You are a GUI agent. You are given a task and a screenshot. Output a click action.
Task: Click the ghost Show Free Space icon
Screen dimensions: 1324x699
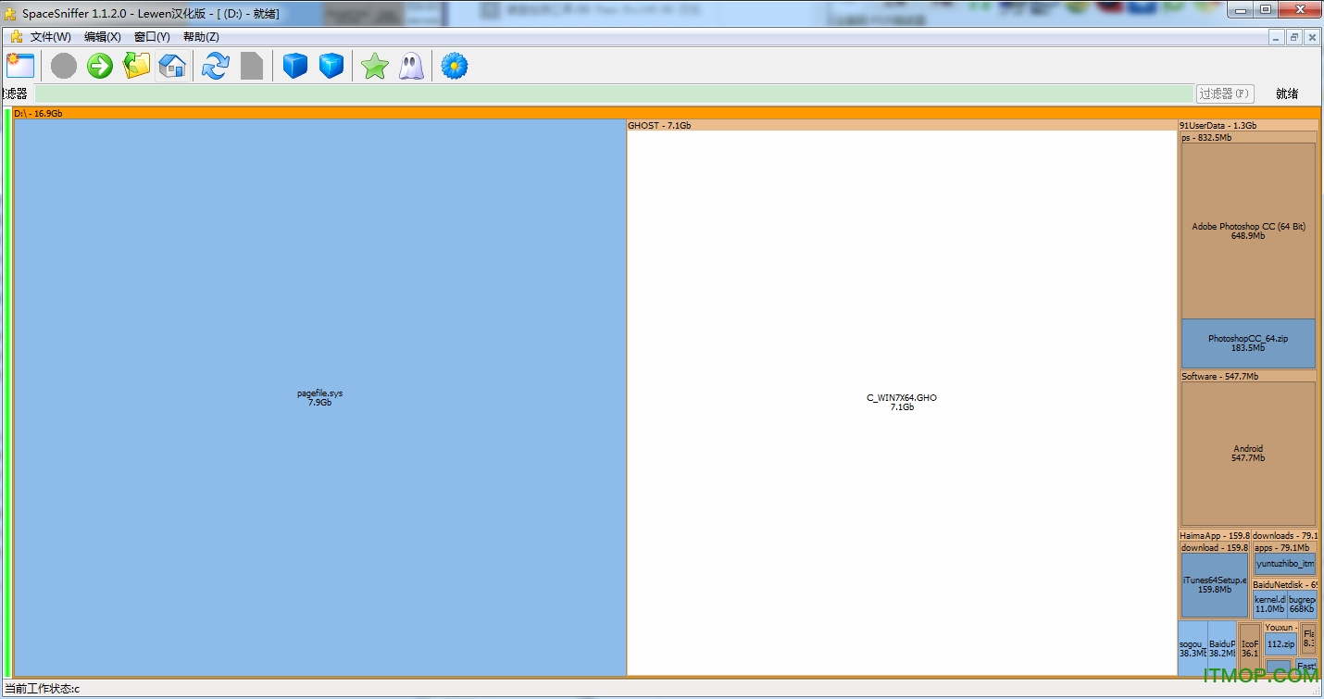[411, 66]
